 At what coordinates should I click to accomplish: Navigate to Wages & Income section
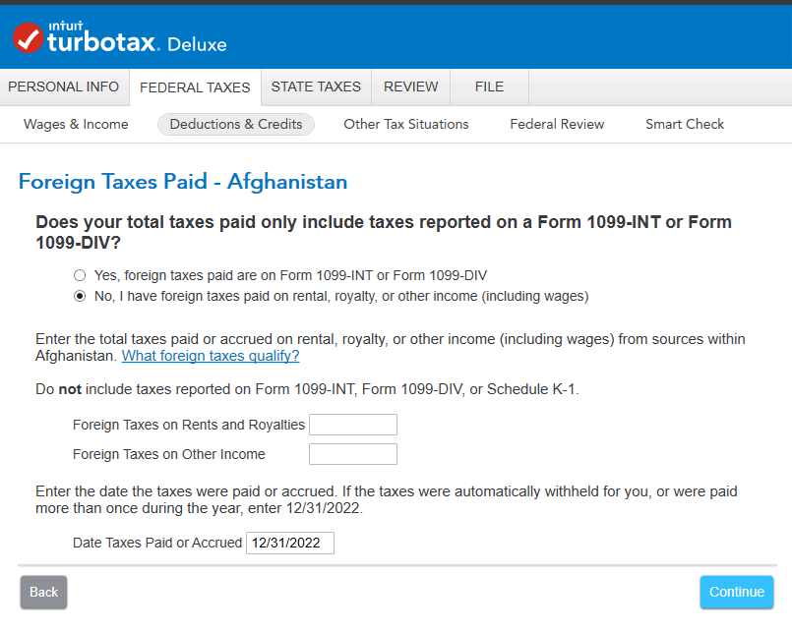coord(76,124)
